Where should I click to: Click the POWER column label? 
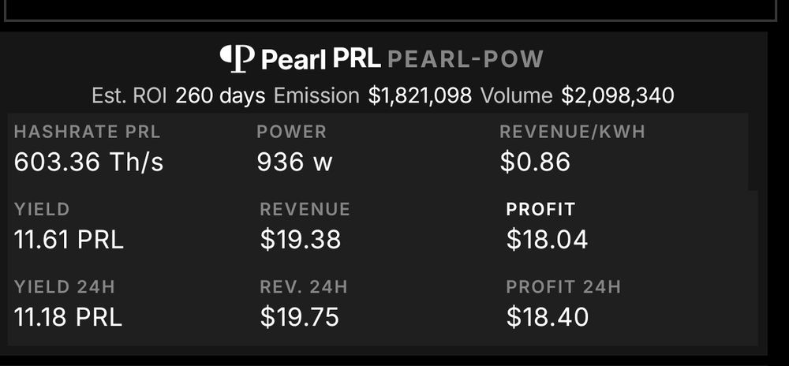click(x=291, y=132)
